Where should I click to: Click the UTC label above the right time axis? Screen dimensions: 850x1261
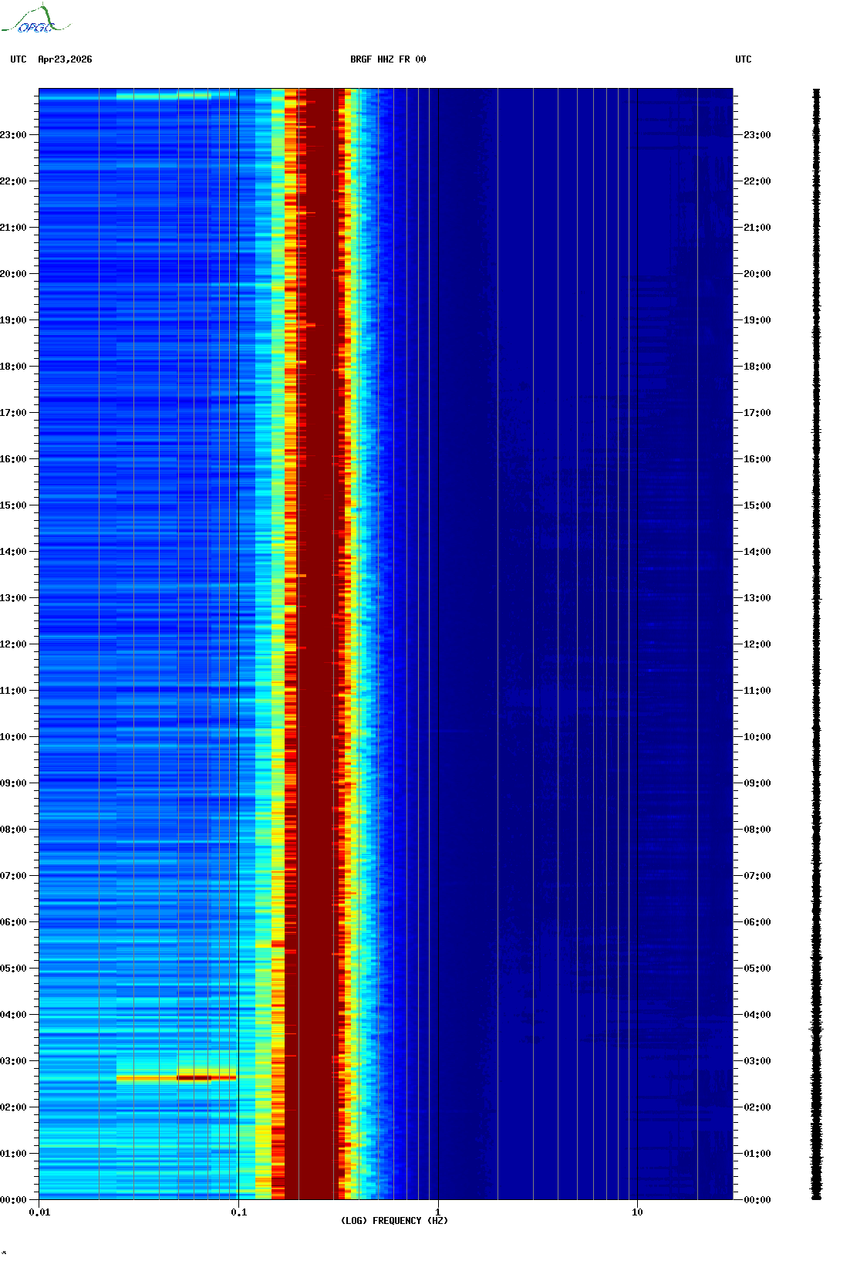click(744, 59)
